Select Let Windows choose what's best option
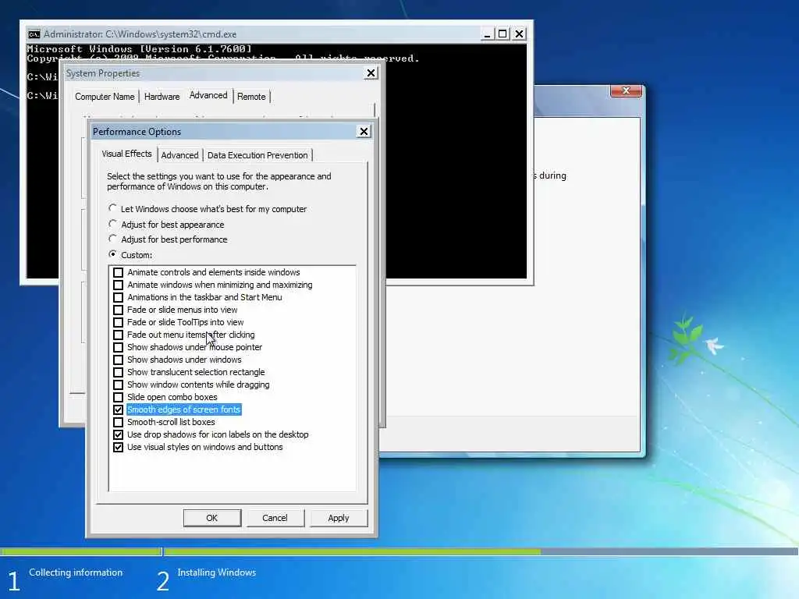The width and height of the screenshot is (799, 599). pyautogui.click(x=112, y=207)
